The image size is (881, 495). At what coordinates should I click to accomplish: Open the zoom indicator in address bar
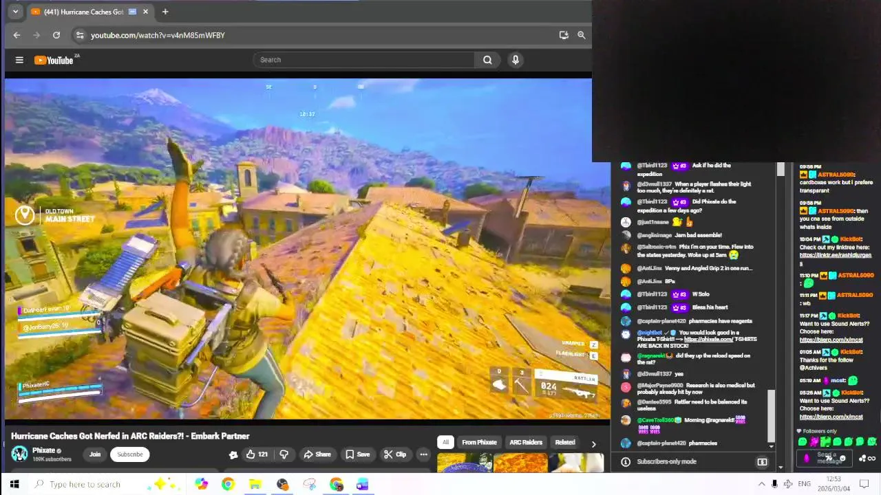coord(582,35)
